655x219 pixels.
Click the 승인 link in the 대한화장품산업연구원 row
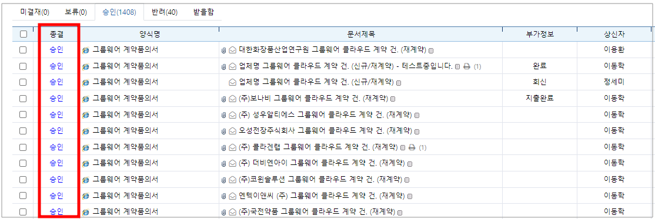click(x=56, y=50)
